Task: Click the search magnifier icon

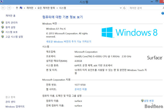Action: tap(163, 8)
